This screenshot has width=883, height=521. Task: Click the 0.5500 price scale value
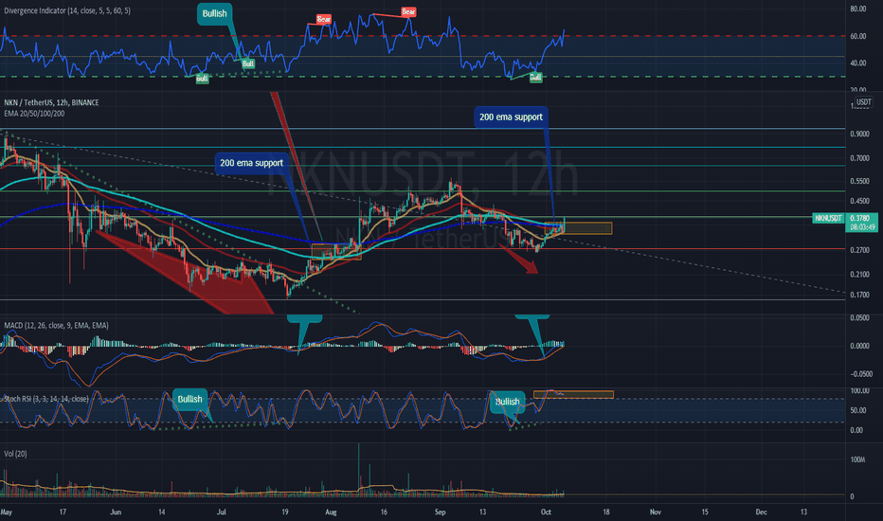tap(860, 181)
